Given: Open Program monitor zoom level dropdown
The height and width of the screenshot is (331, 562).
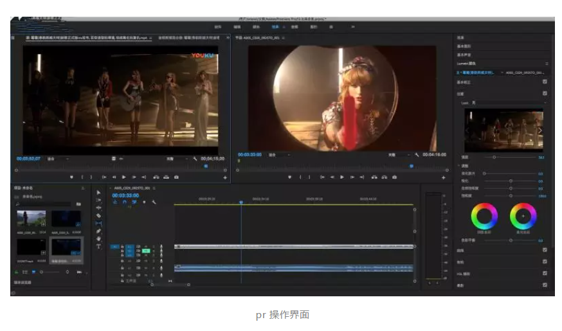Looking at the screenshot, I should coord(279,155).
